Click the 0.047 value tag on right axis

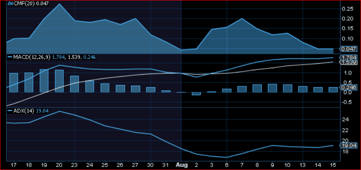click(348, 49)
